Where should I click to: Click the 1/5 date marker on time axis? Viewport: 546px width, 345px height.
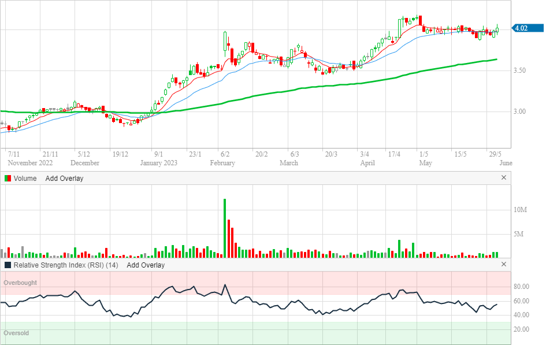tap(424, 154)
